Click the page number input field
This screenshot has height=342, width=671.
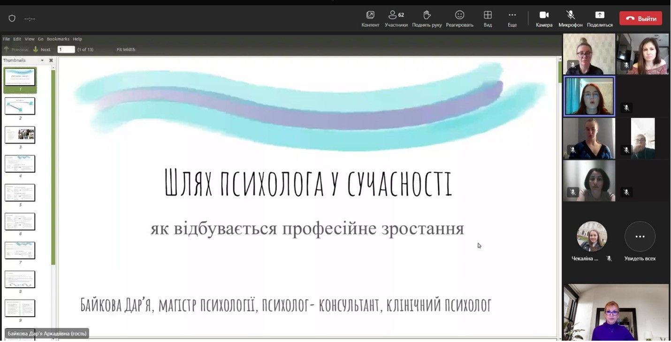click(66, 49)
